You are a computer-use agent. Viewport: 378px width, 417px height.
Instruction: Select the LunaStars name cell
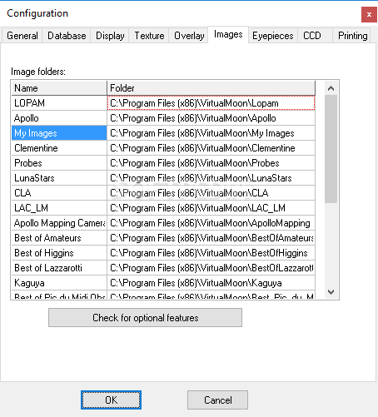tap(59, 178)
